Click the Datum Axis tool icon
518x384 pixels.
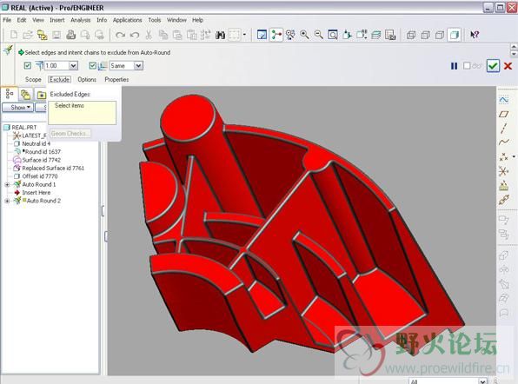pos(504,129)
